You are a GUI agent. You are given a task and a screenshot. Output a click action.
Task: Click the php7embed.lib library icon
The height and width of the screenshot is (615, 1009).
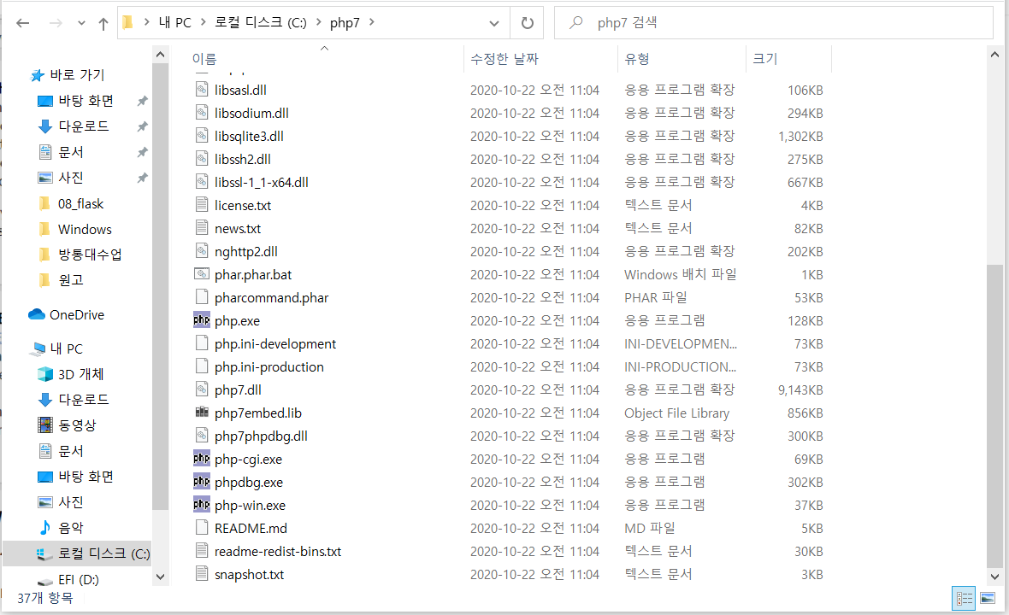coord(202,412)
